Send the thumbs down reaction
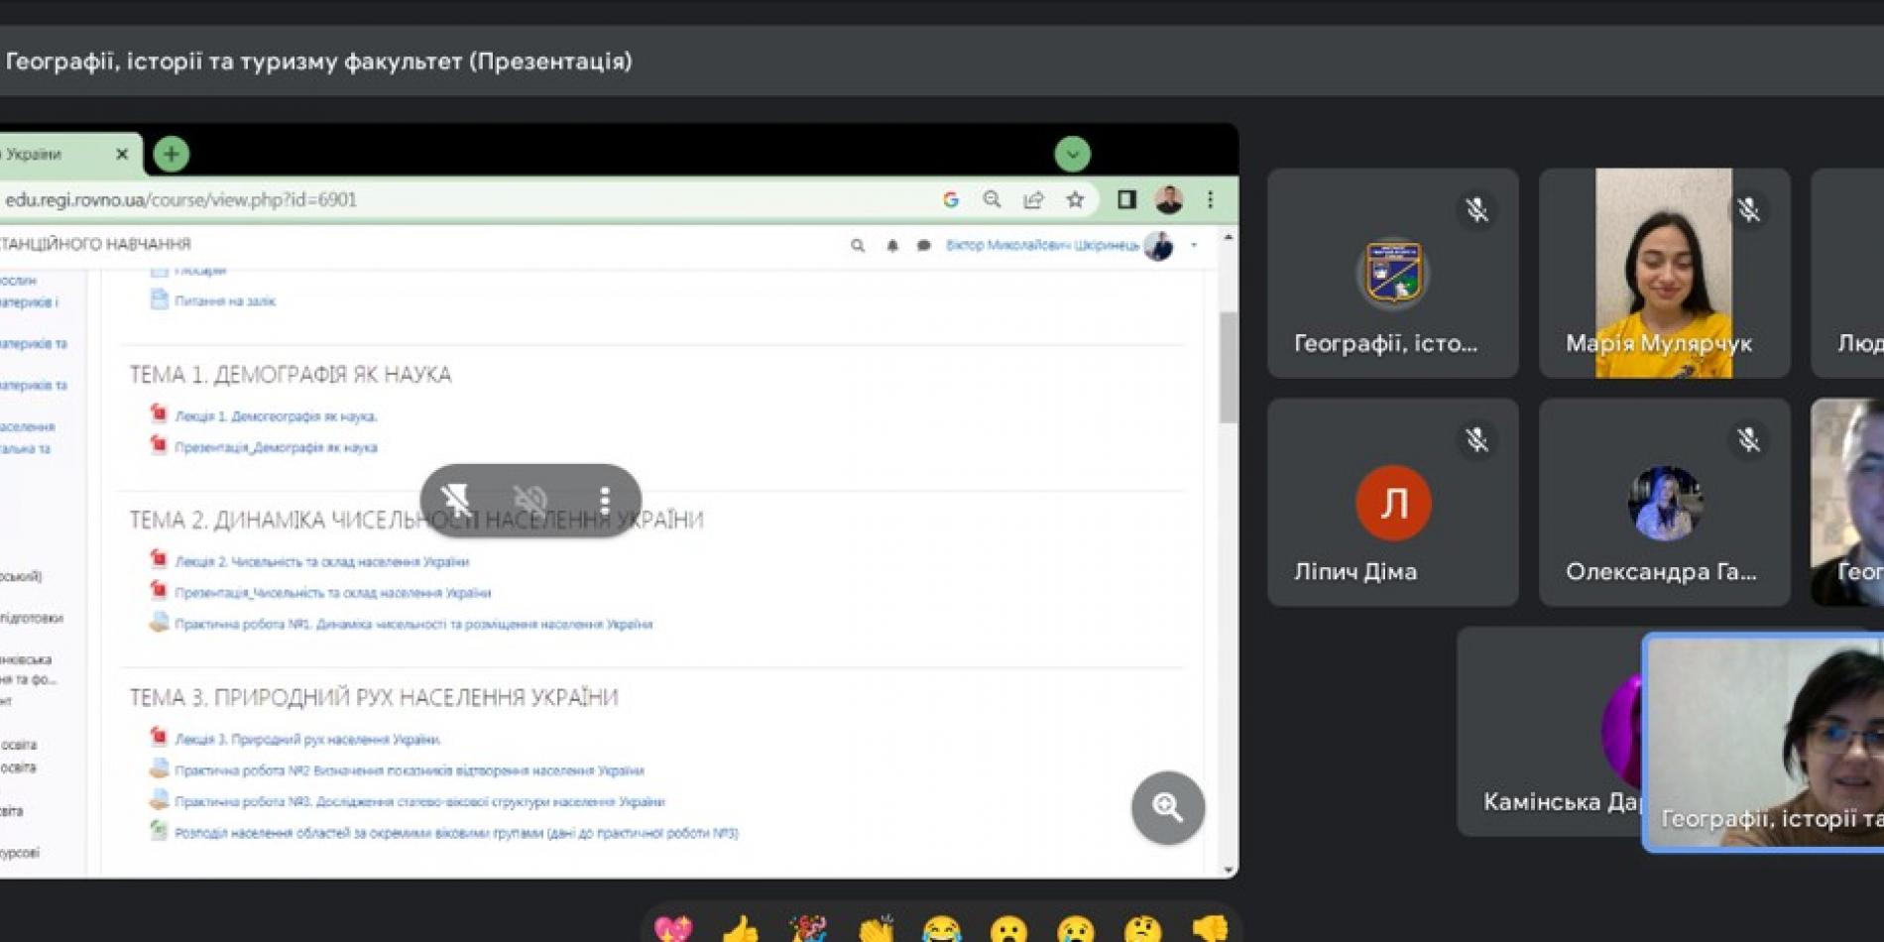 pyautogui.click(x=1210, y=930)
